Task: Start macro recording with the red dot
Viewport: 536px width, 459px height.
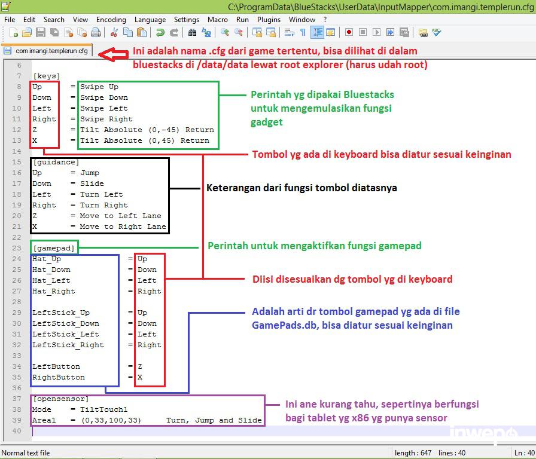Action: click(349, 33)
